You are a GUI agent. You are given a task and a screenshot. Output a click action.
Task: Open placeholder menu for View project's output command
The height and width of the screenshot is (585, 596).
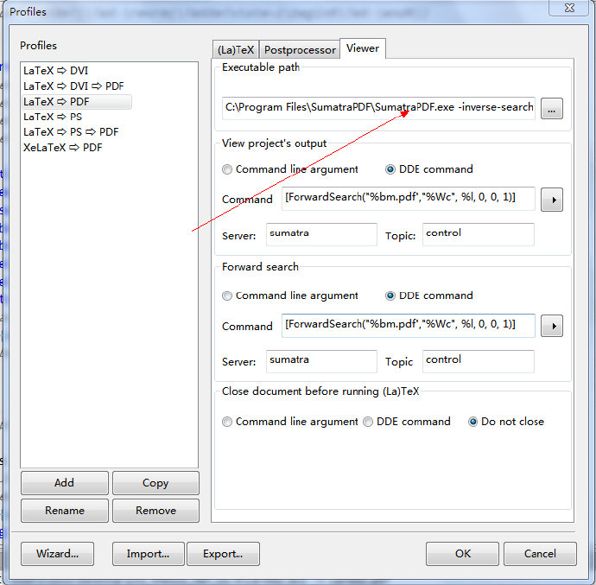tap(552, 200)
